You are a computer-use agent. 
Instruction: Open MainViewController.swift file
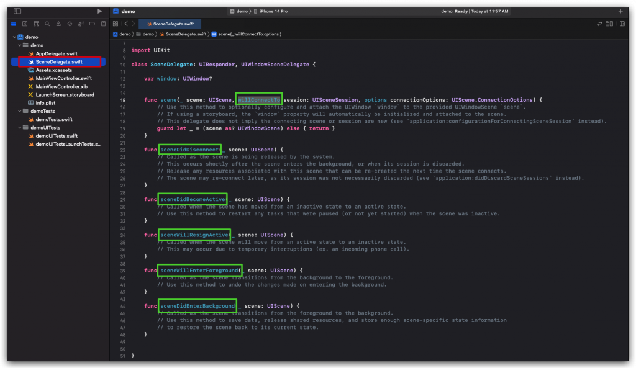pos(64,78)
